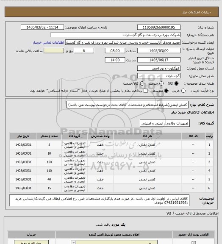The image size is (222, 244).
Task: Click quantity 40 in row 5
Action: [x=49, y=180]
